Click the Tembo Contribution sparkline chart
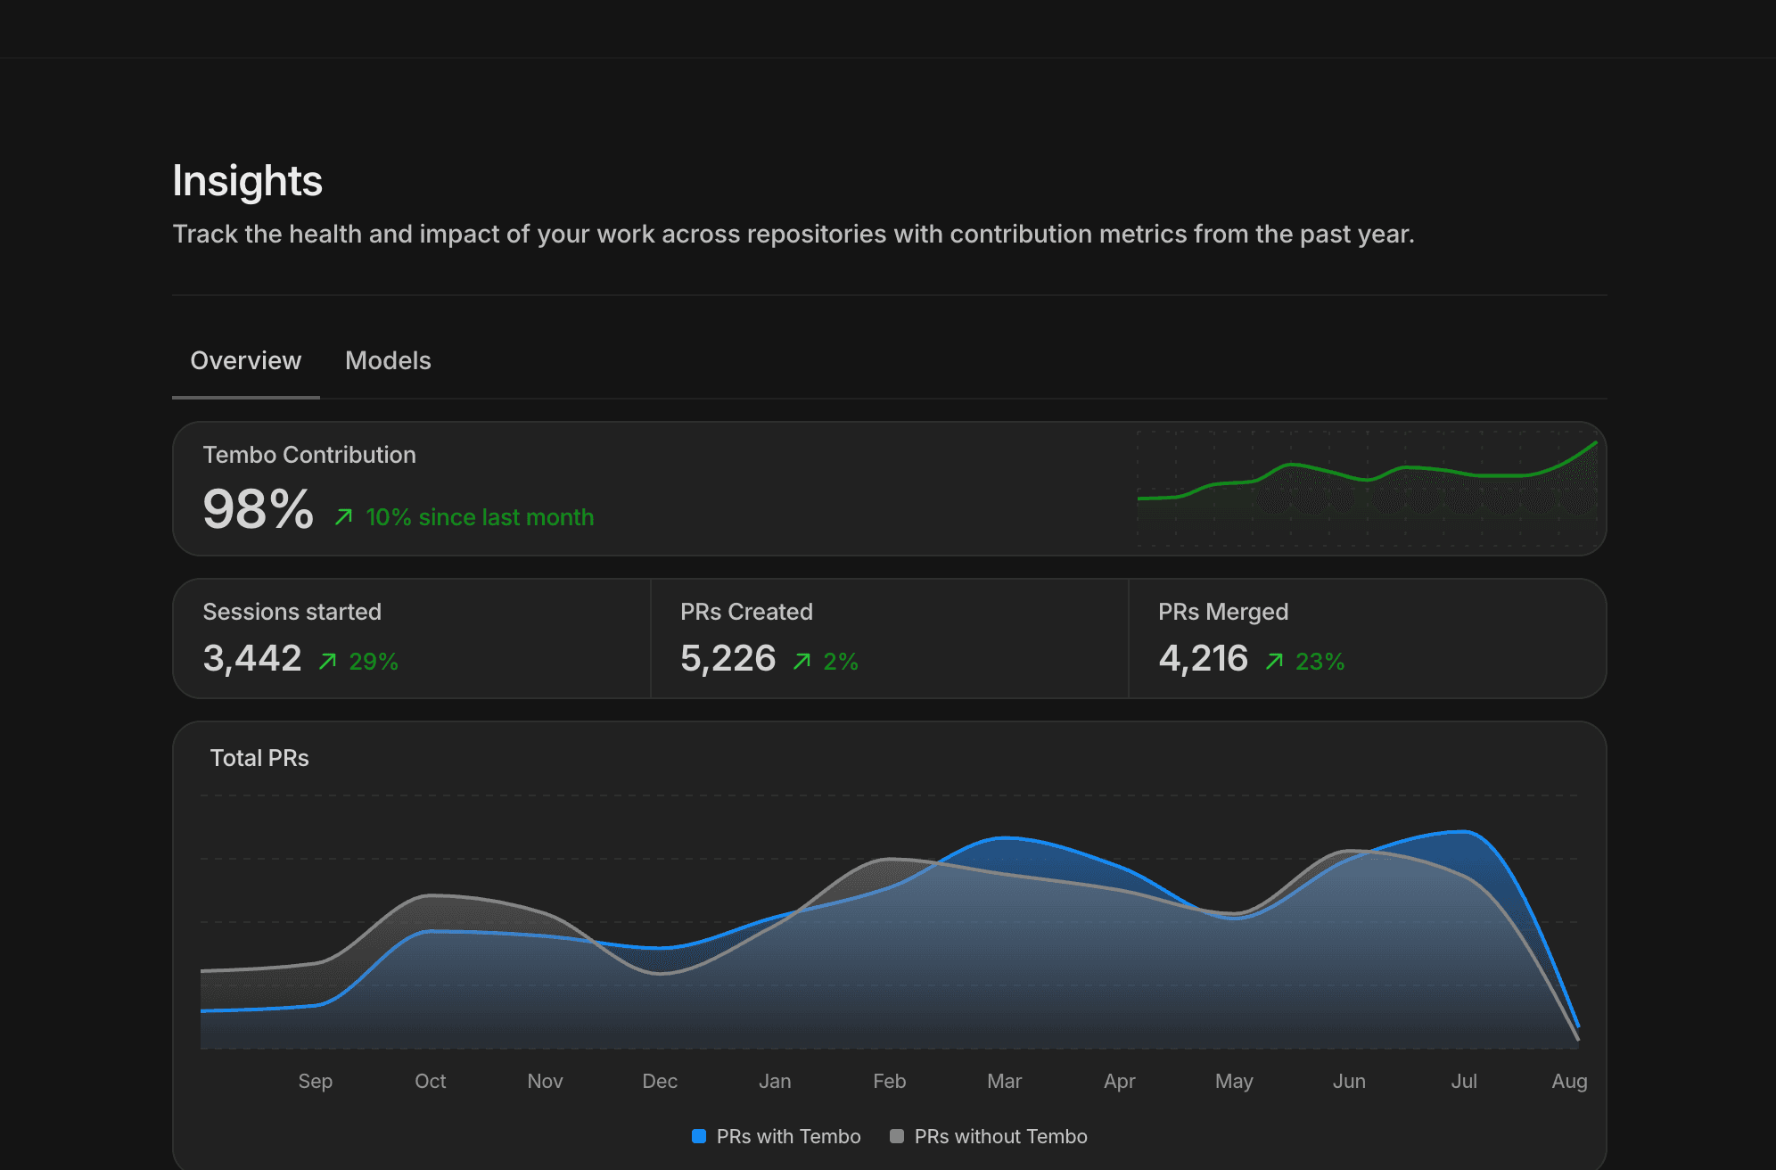The width and height of the screenshot is (1776, 1170). click(1368, 489)
